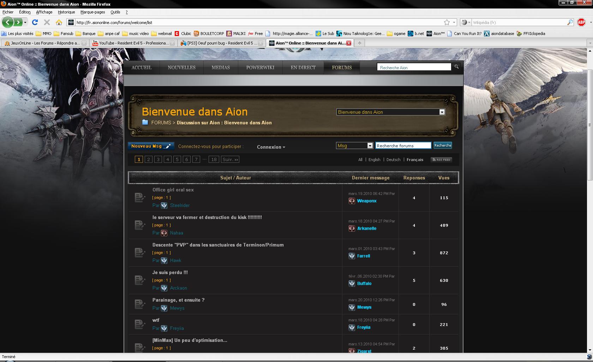593x362 pixels.
Task: Open the Fansub bookmarks folder
Action: pyautogui.click(x=64, y=34)
